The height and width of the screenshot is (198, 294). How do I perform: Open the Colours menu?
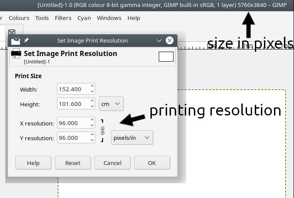click(x=19, y=18)
